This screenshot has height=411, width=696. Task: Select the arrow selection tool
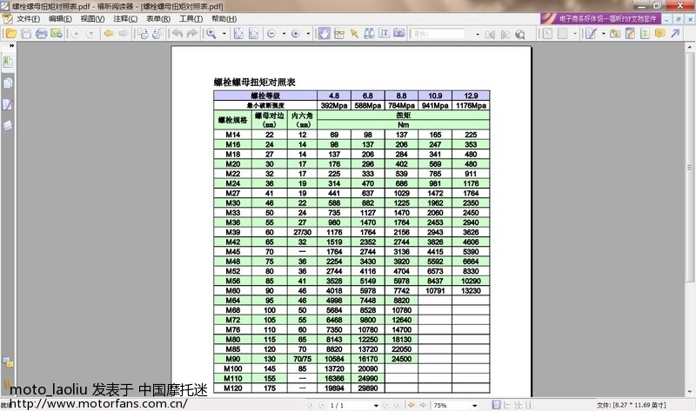pos(354,34)
